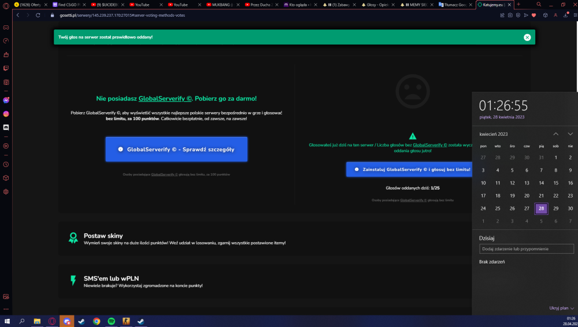Open My Flow paper-plane icon
Screen dimensions: 578x327
[x=526, y=15]
